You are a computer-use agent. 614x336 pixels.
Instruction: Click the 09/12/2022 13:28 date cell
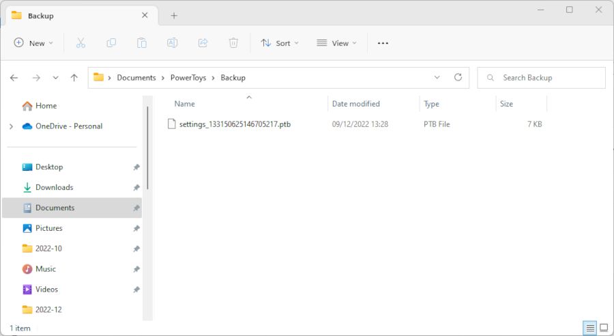click(x=360, y=124)
